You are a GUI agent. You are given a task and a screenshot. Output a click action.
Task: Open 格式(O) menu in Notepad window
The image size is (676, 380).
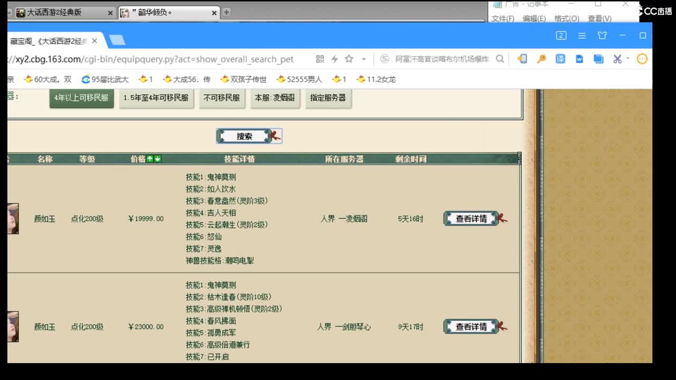[567, 18]
